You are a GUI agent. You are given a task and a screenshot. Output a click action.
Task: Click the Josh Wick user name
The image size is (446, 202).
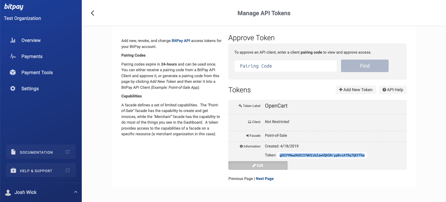point(26,192)
